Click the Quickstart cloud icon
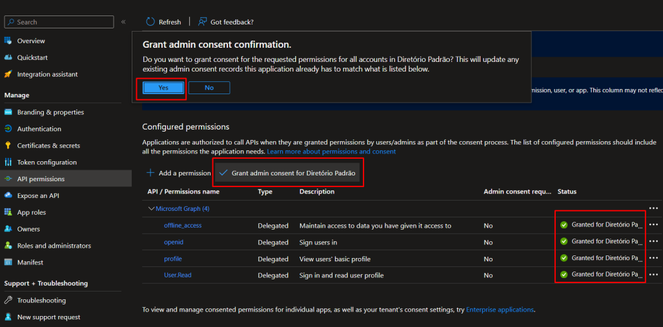 pos(8,57)
